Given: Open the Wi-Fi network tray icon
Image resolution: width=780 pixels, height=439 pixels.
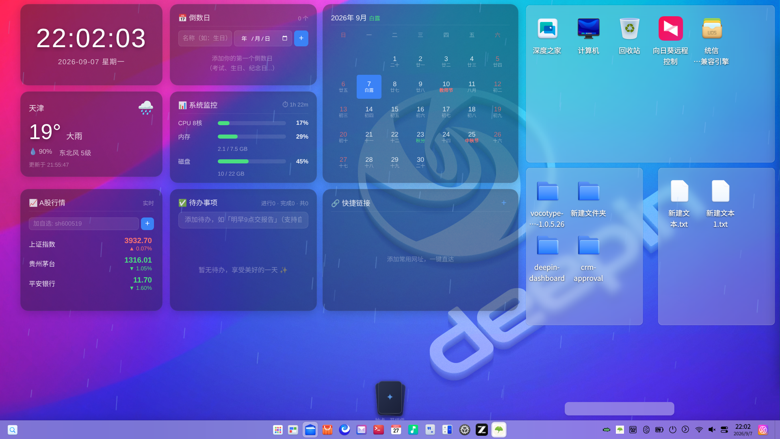Looking at the screenshot, I should (699, 430).
